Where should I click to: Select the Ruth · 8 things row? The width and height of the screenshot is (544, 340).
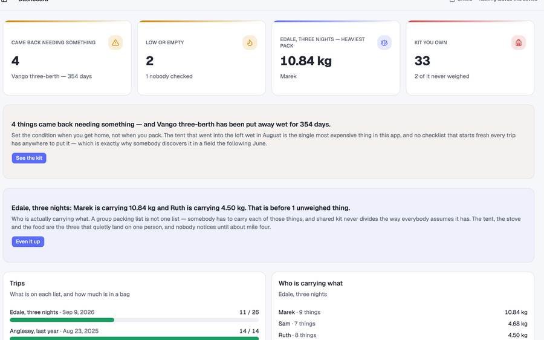tap(403, 335)
